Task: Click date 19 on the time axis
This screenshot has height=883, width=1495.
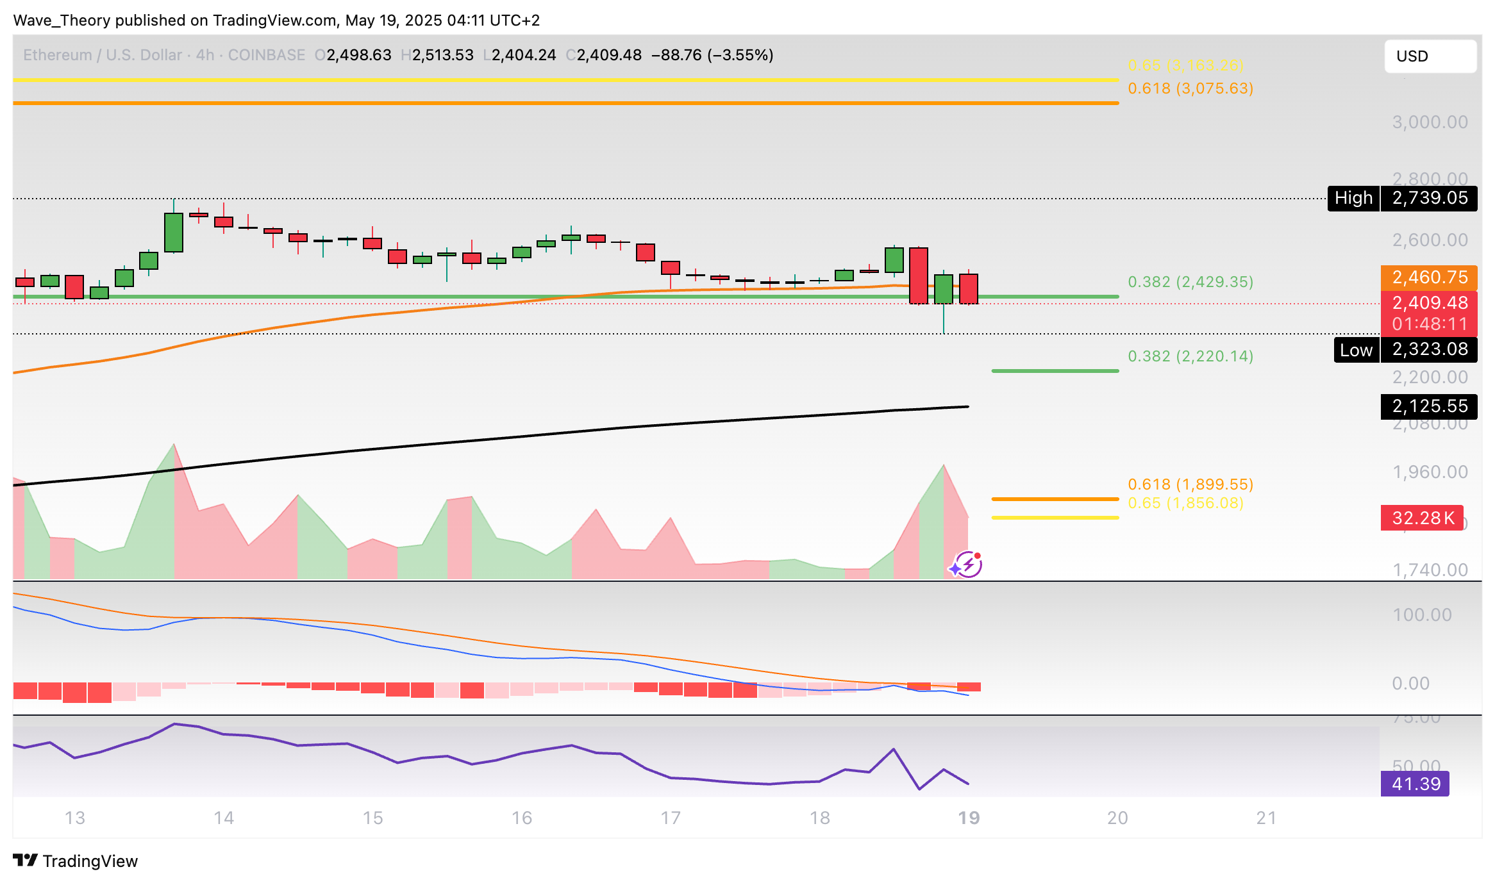Action: [968, 818]
